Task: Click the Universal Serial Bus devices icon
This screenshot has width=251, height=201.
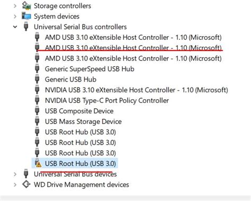Action: coord(26,173)
